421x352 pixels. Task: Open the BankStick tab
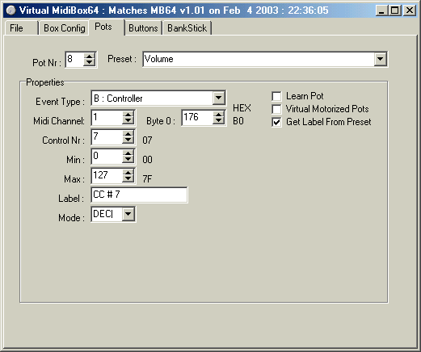click(x=187, y=28)
